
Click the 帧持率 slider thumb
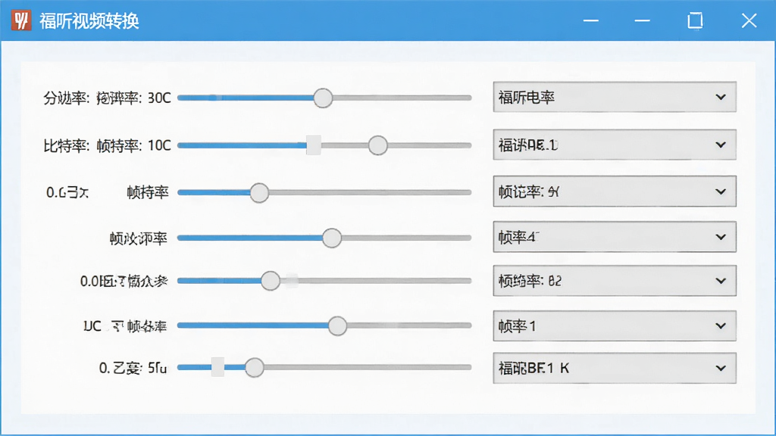(x=259, y=192)
